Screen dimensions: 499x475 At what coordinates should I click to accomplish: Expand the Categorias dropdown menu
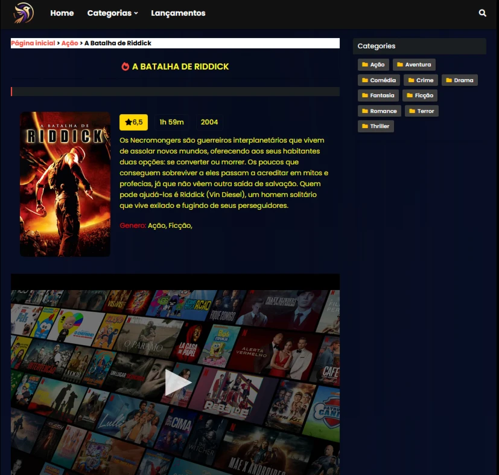click(113, 13)
